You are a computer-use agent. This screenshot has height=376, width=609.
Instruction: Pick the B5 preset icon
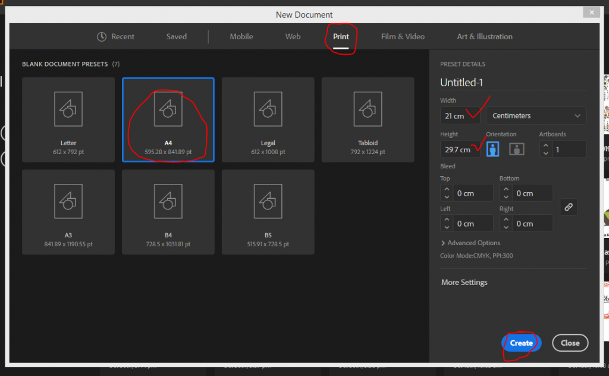[x=268, y=201]
